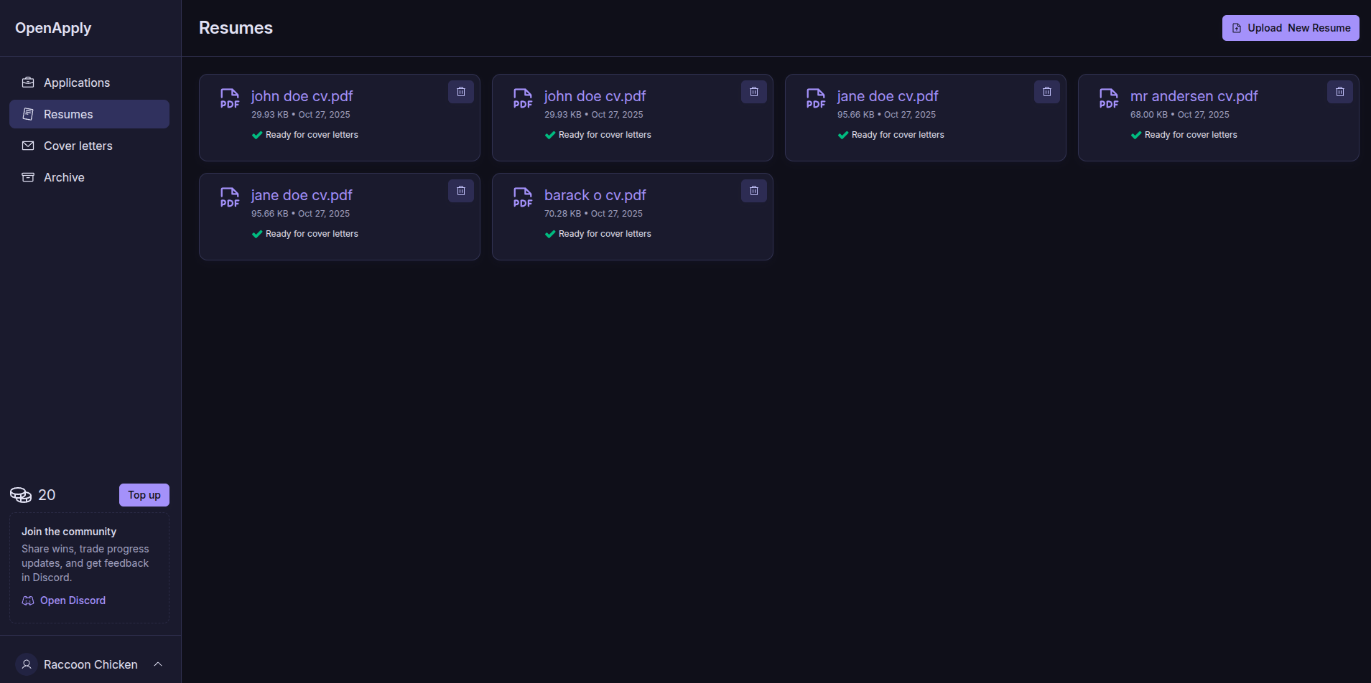Image resolution: width=1371 pixels, height=683 pixels.
Task: Open jane doe cv.pdf title next to barack o
Action: 302,195
